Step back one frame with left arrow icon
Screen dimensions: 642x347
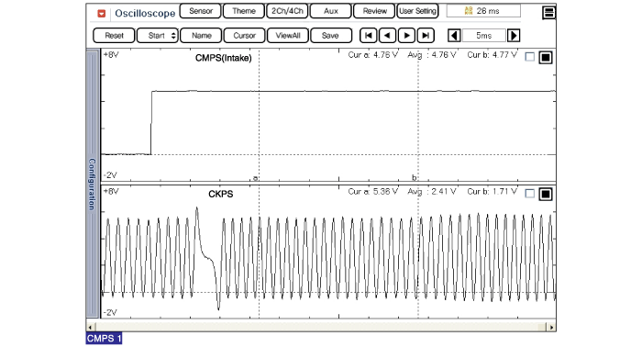[x=387, y=36]
